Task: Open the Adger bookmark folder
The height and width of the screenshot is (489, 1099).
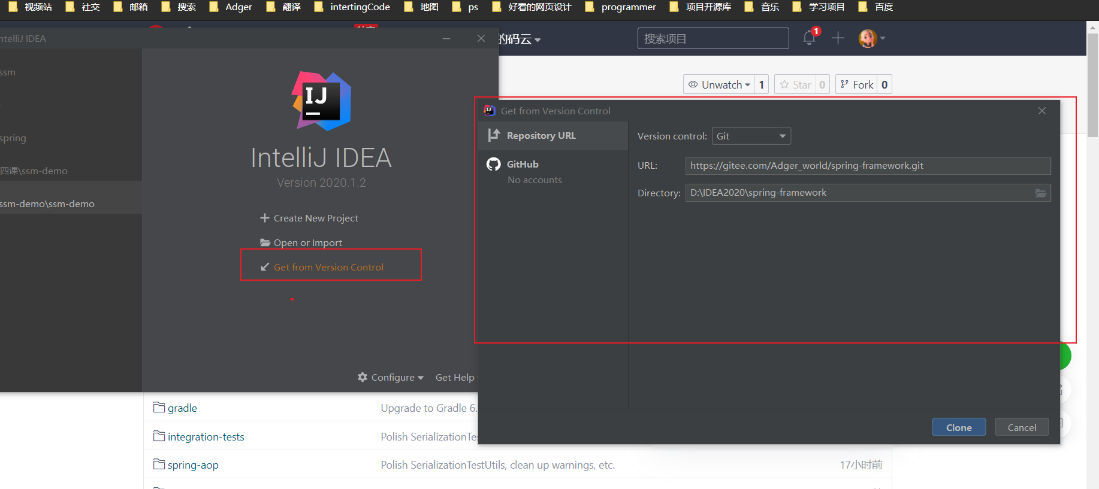Action: click(231, 7)
